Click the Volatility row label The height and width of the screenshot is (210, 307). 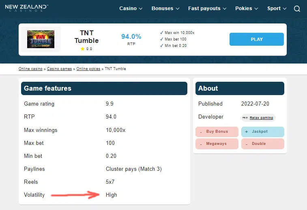point(34,195)
